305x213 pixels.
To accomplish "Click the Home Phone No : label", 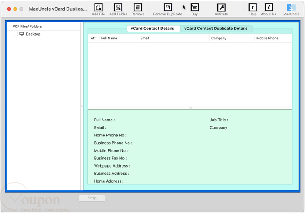I will coord(110,135).
